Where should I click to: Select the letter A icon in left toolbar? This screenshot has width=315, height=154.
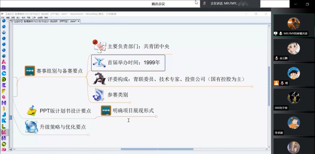point(4,61)
